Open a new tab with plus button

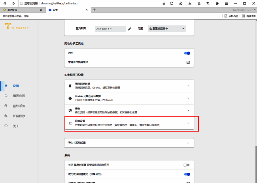[x=94, y=10]
